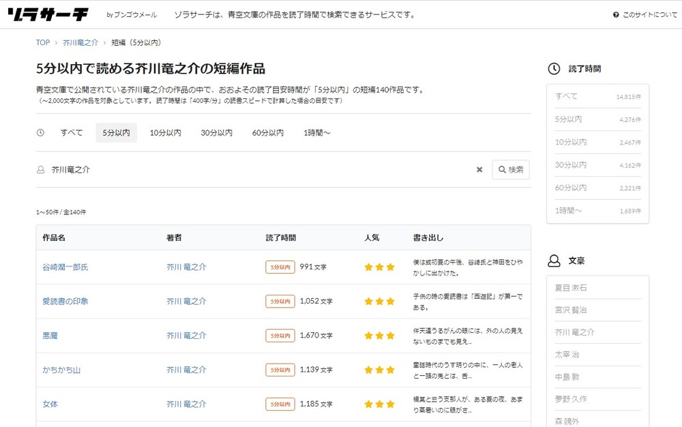Click the star rating in 女体 row
The width and height of the screenshot is (682, 427).
coord(380,404)
